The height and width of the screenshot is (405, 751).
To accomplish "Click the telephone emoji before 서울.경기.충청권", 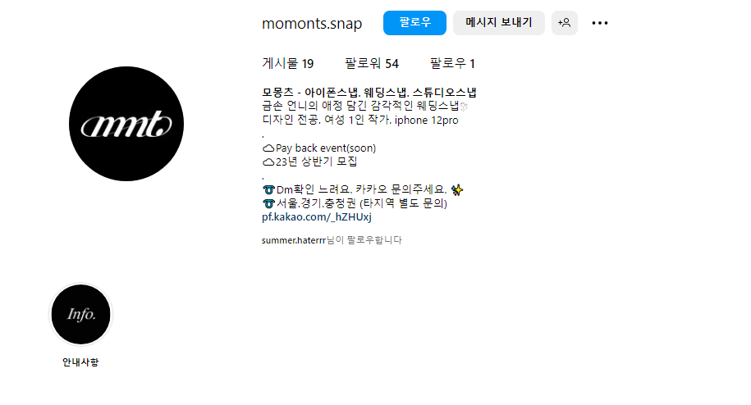I will point(268,203).
